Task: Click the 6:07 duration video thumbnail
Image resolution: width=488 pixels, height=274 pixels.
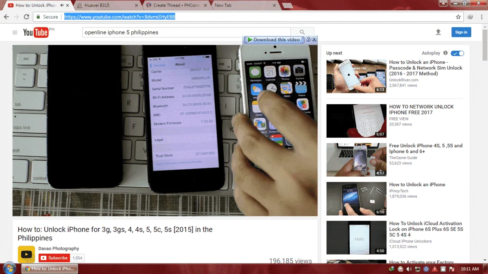Action: point(356,121)
